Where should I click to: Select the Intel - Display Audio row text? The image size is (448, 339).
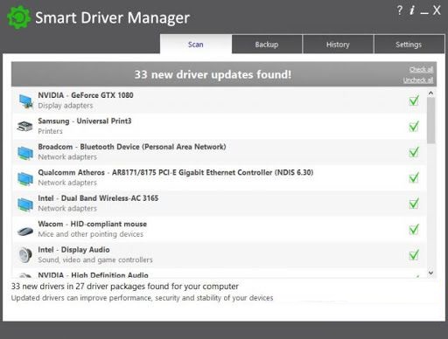(73, 250)
